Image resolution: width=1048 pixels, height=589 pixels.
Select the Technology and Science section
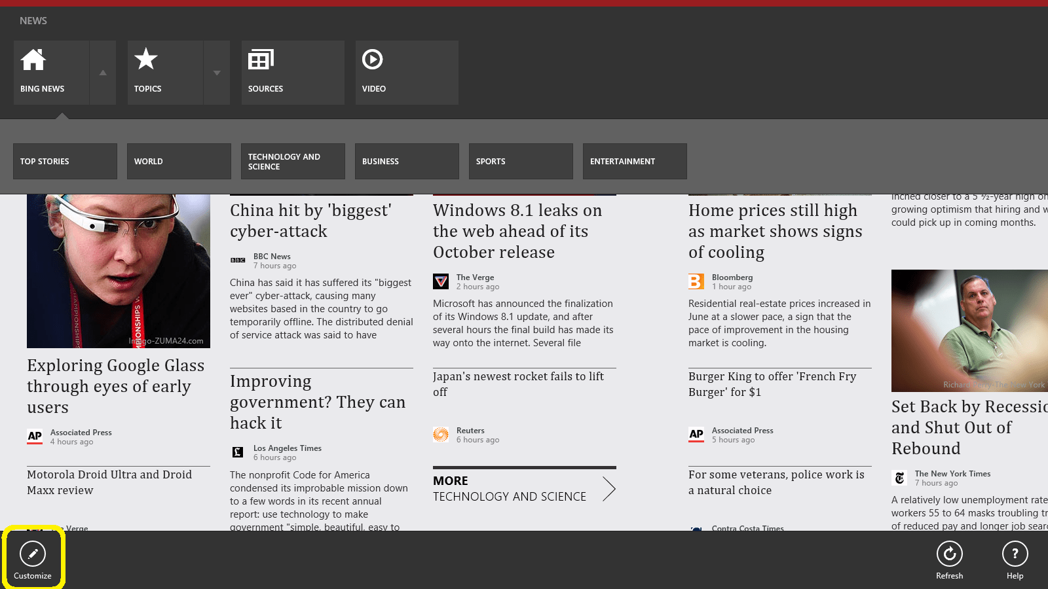(x=293, y=161)
